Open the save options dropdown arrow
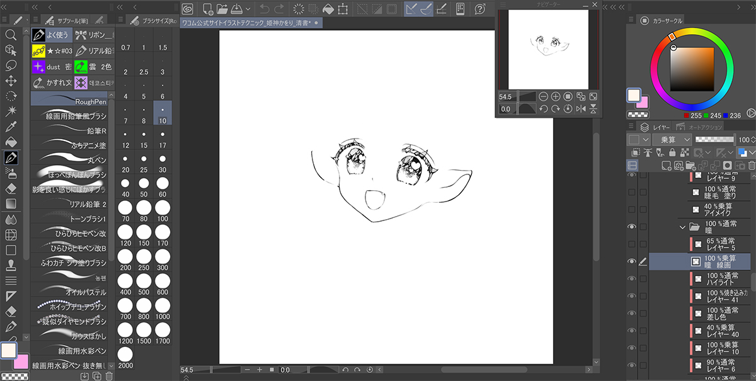 (x=248, y=9)
